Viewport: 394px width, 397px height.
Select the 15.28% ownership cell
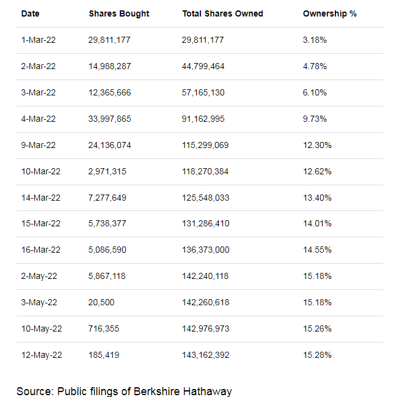coord(317,355)
